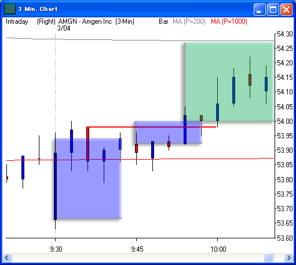Minimize the 3 Min. Chart window

click(260, 9)
